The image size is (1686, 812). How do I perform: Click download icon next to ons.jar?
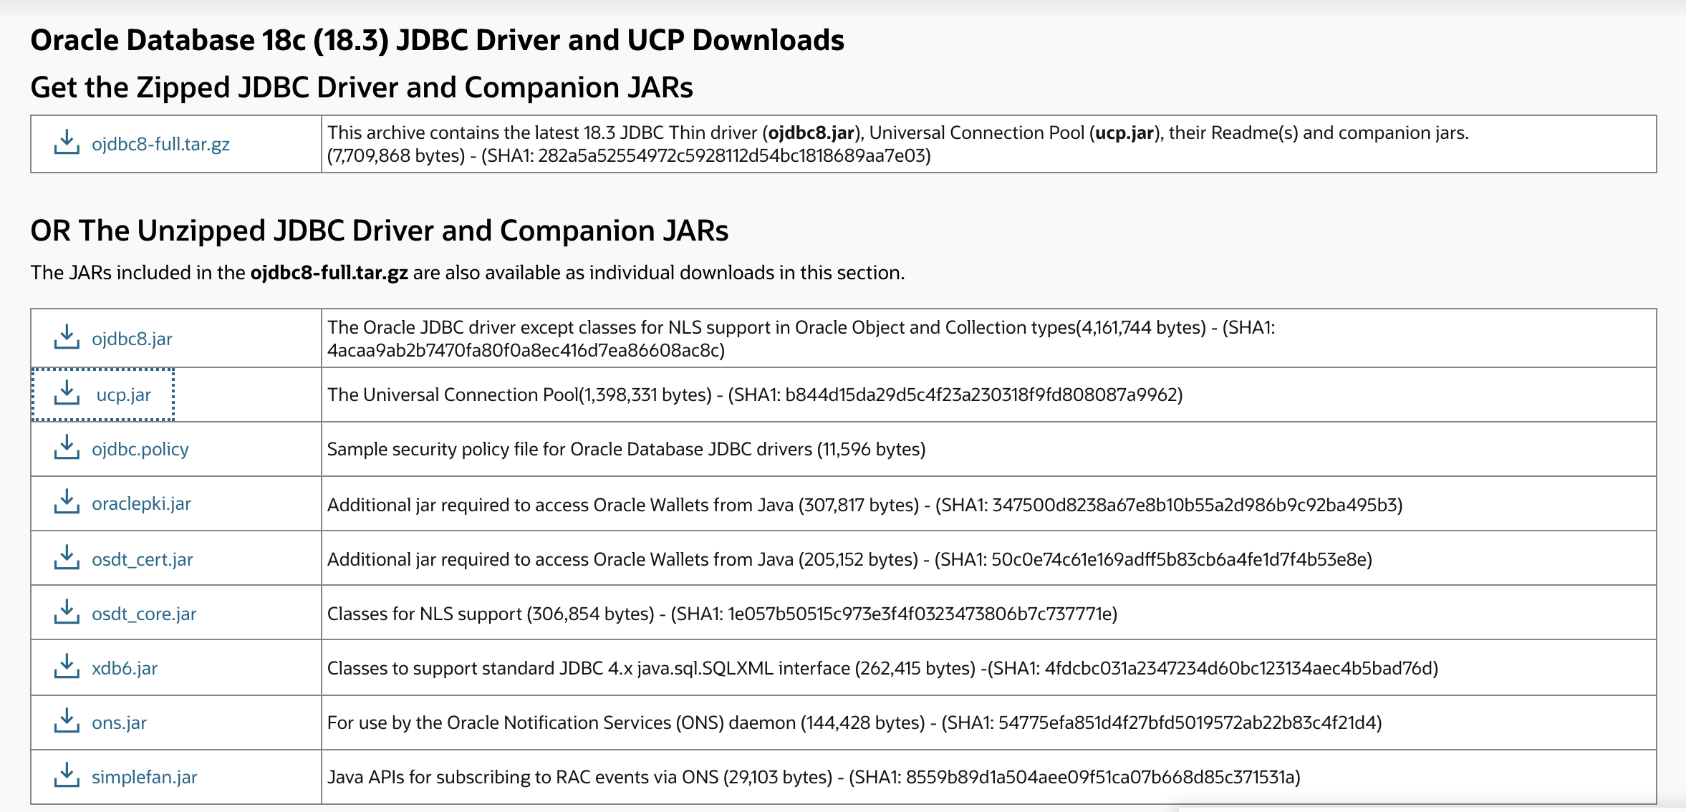pos(67,721)
